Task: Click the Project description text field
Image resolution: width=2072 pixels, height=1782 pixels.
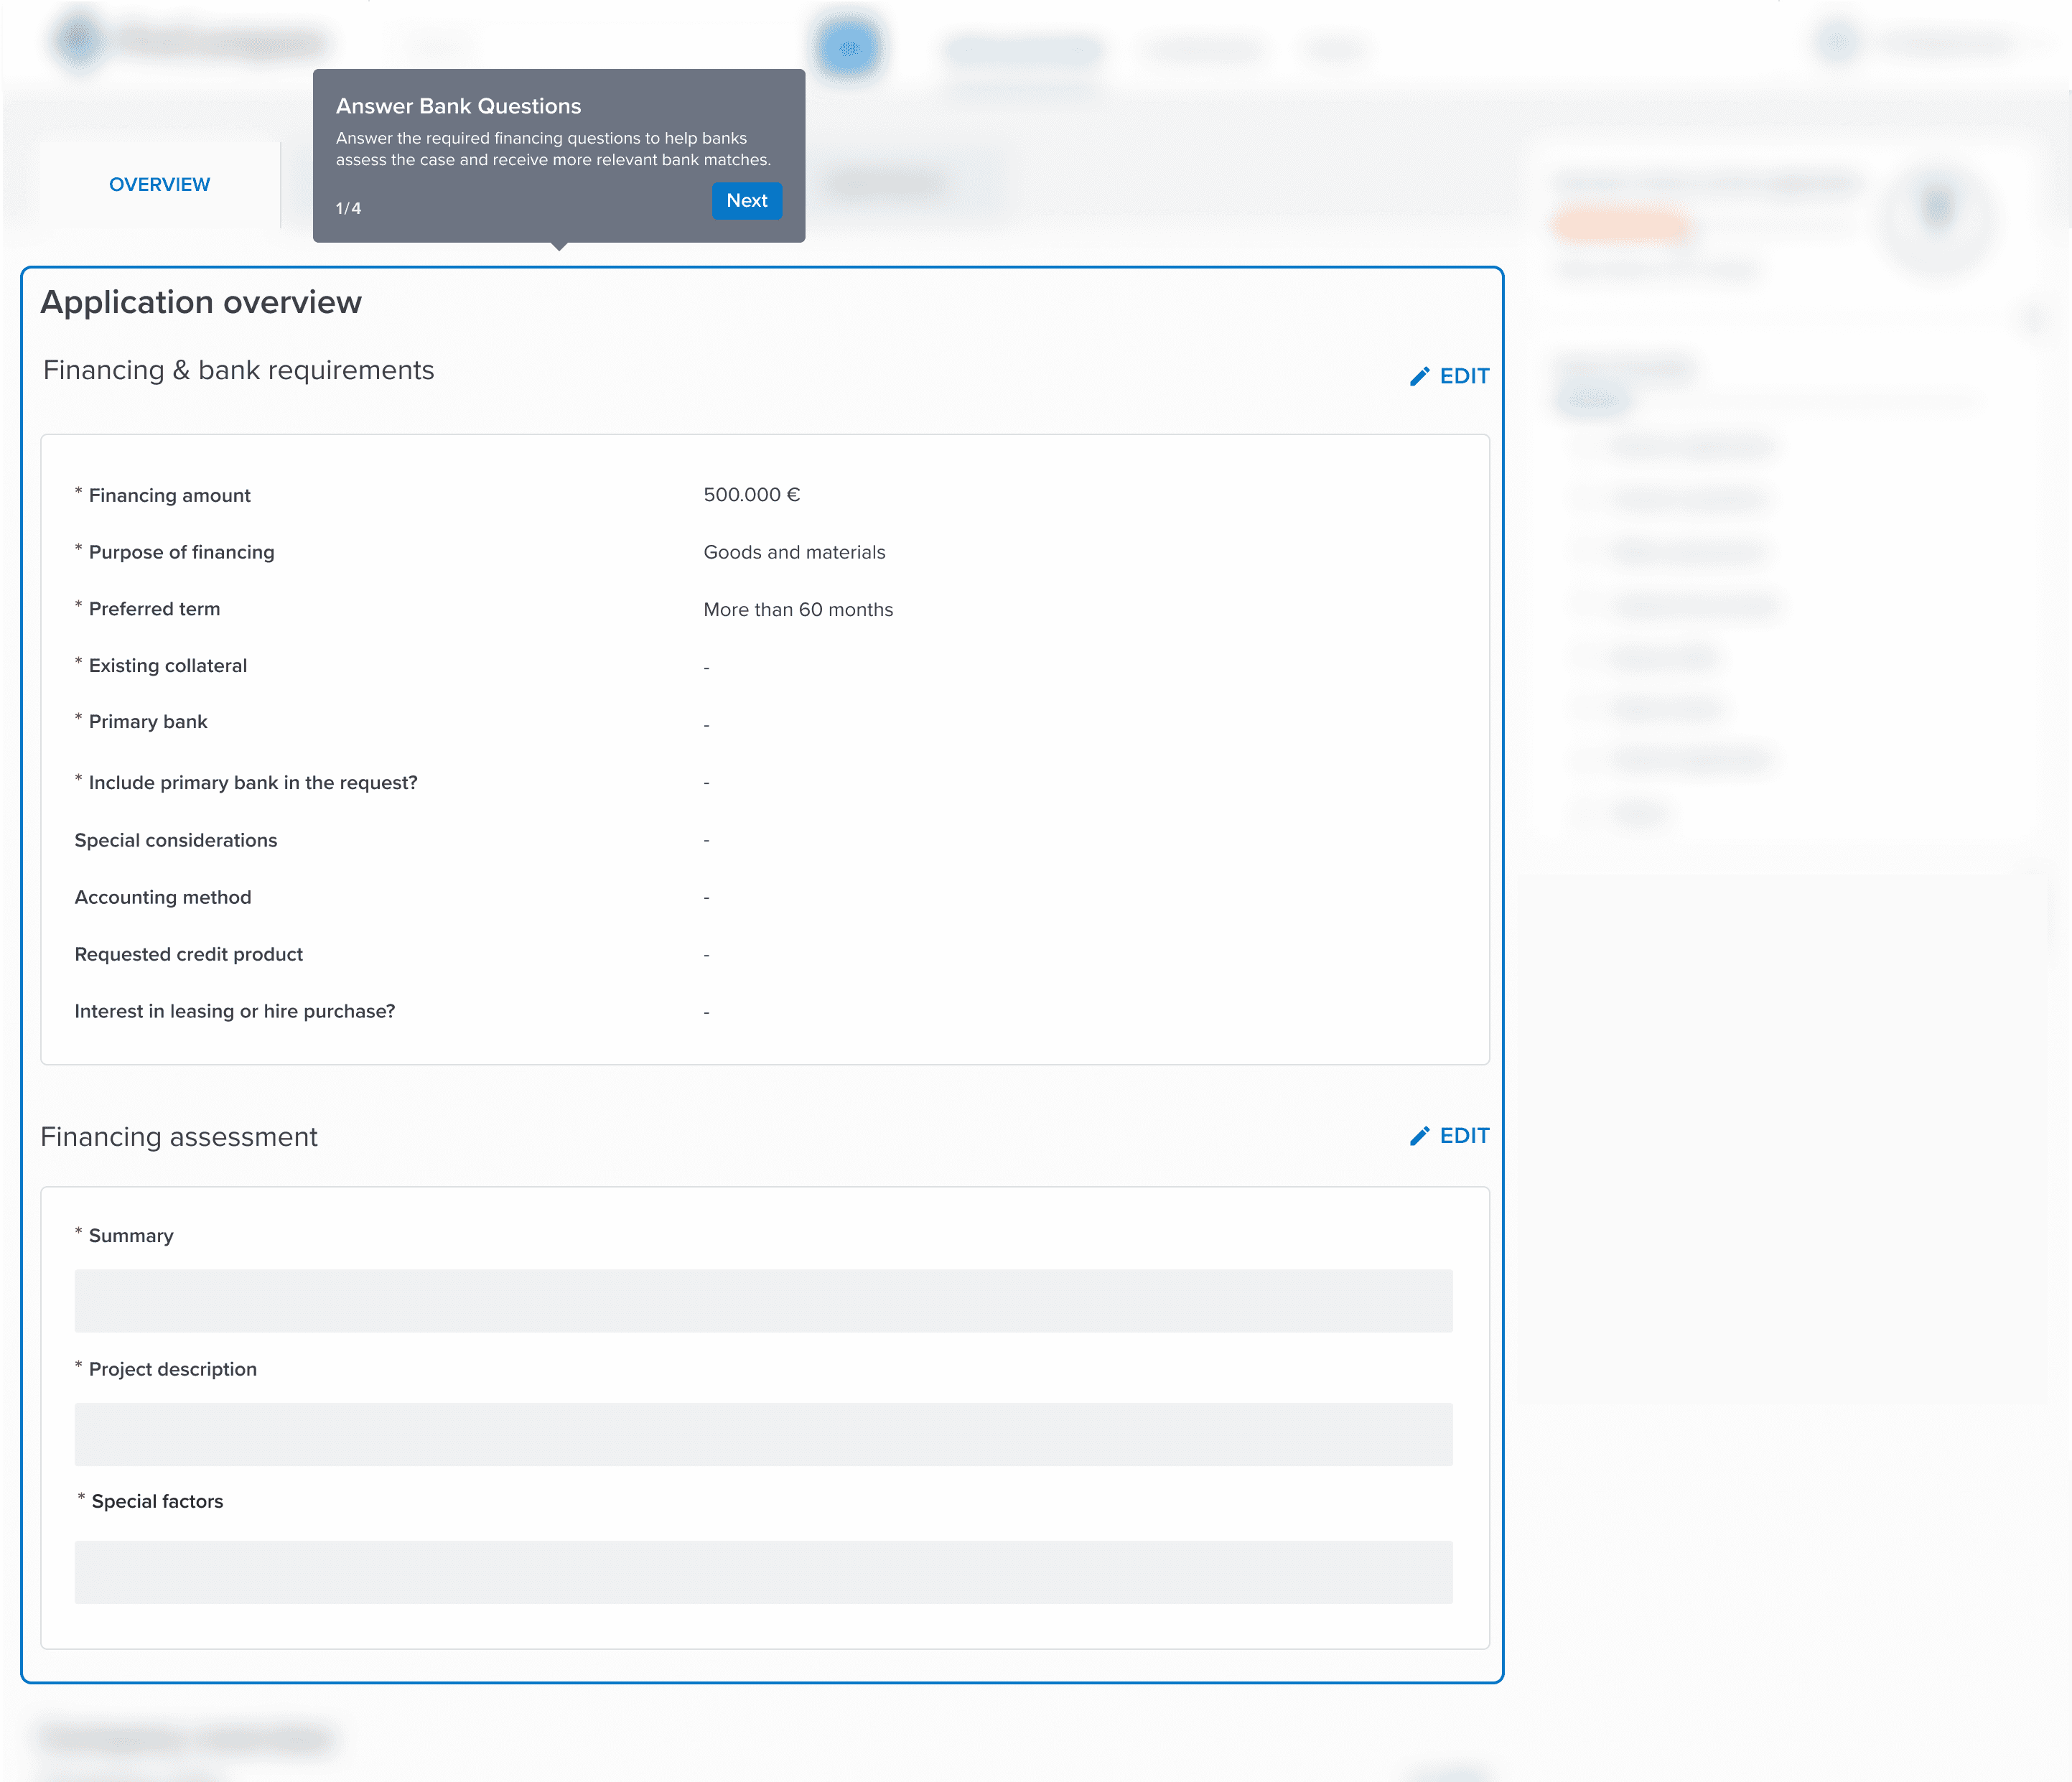Action: pos(763,1434)
